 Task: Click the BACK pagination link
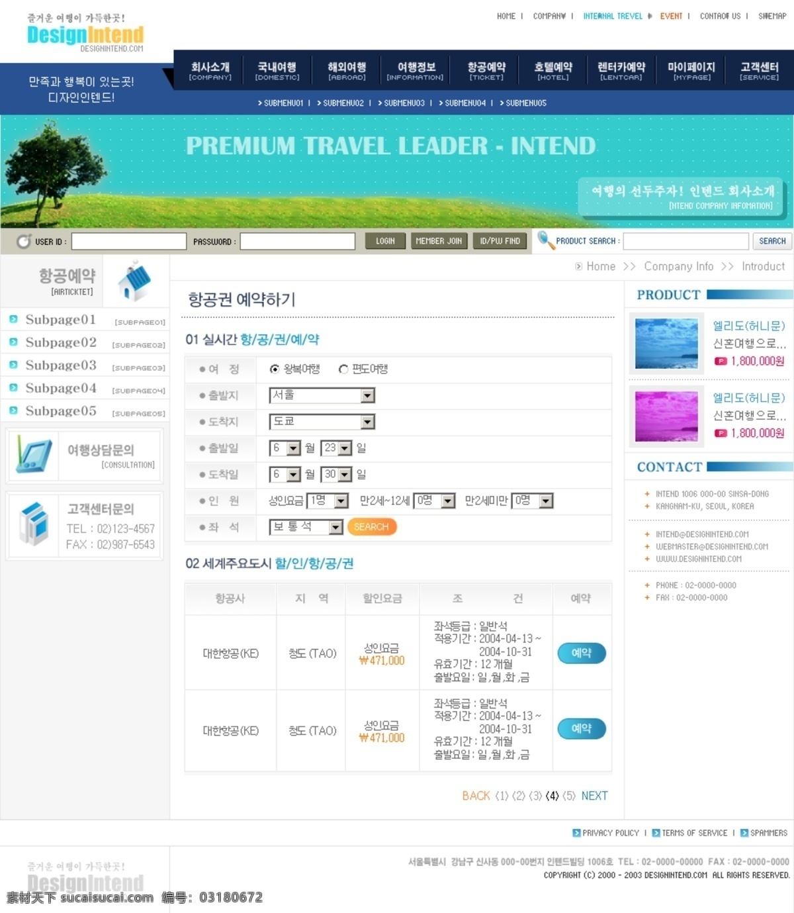(476, 796)
